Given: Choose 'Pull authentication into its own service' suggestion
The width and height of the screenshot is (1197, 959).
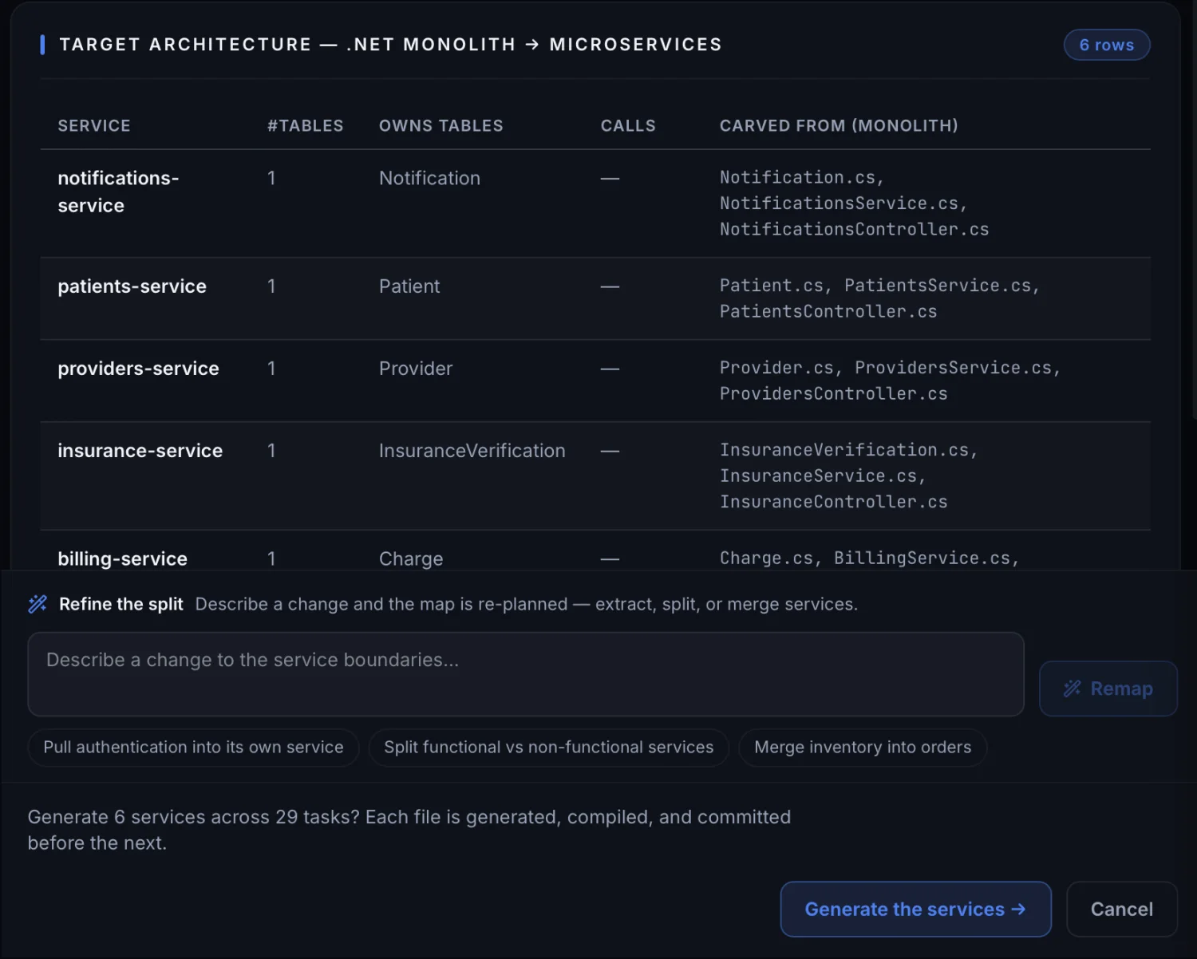Looking at the screenshot, I should (x=193, y=748).
